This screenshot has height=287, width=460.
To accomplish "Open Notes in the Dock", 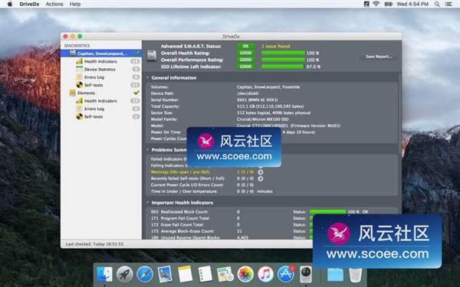I will pyautogui.click(x=185, y=275).
